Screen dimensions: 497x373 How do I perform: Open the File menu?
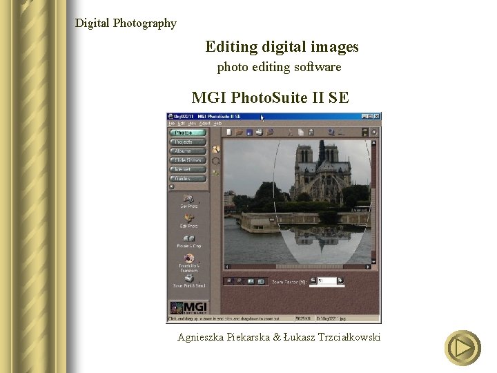171,124
